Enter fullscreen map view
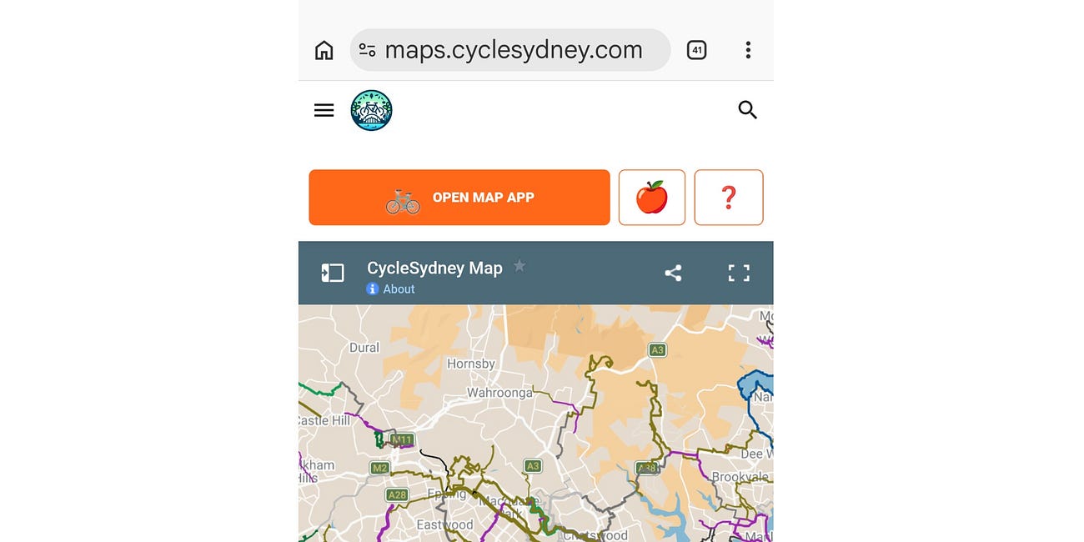1084x542 pixels. click(739, 273)
